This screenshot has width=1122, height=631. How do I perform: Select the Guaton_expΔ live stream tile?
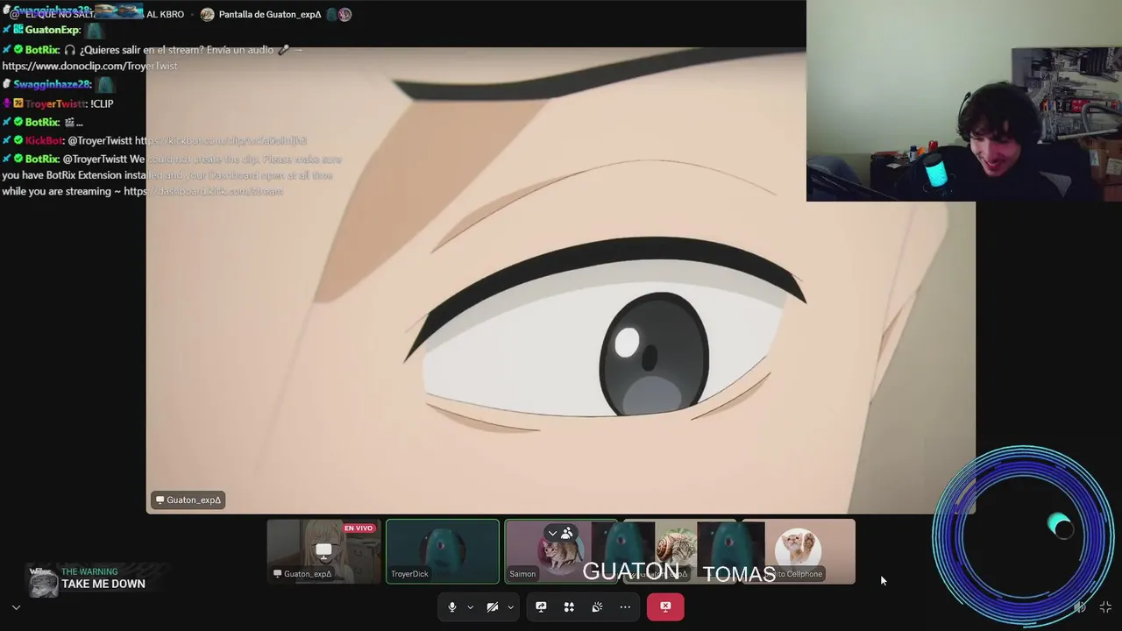[x=323, y=551]
